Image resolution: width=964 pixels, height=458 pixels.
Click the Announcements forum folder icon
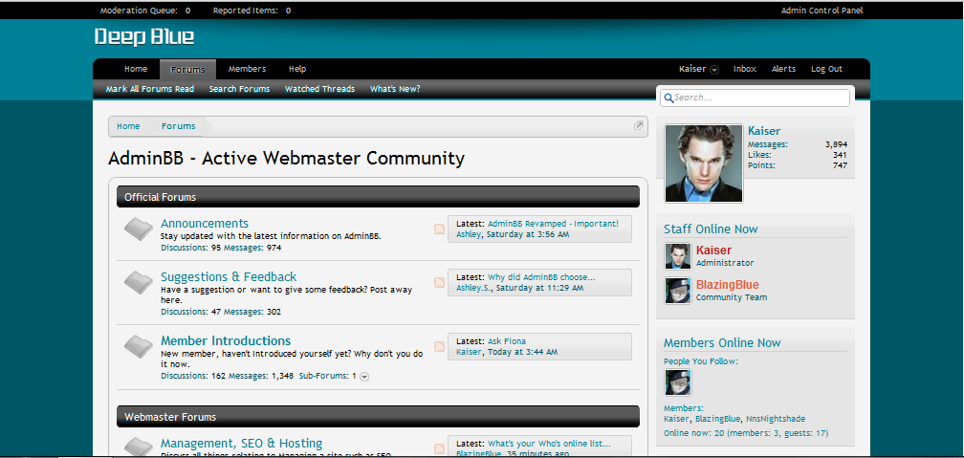point(139,229)
